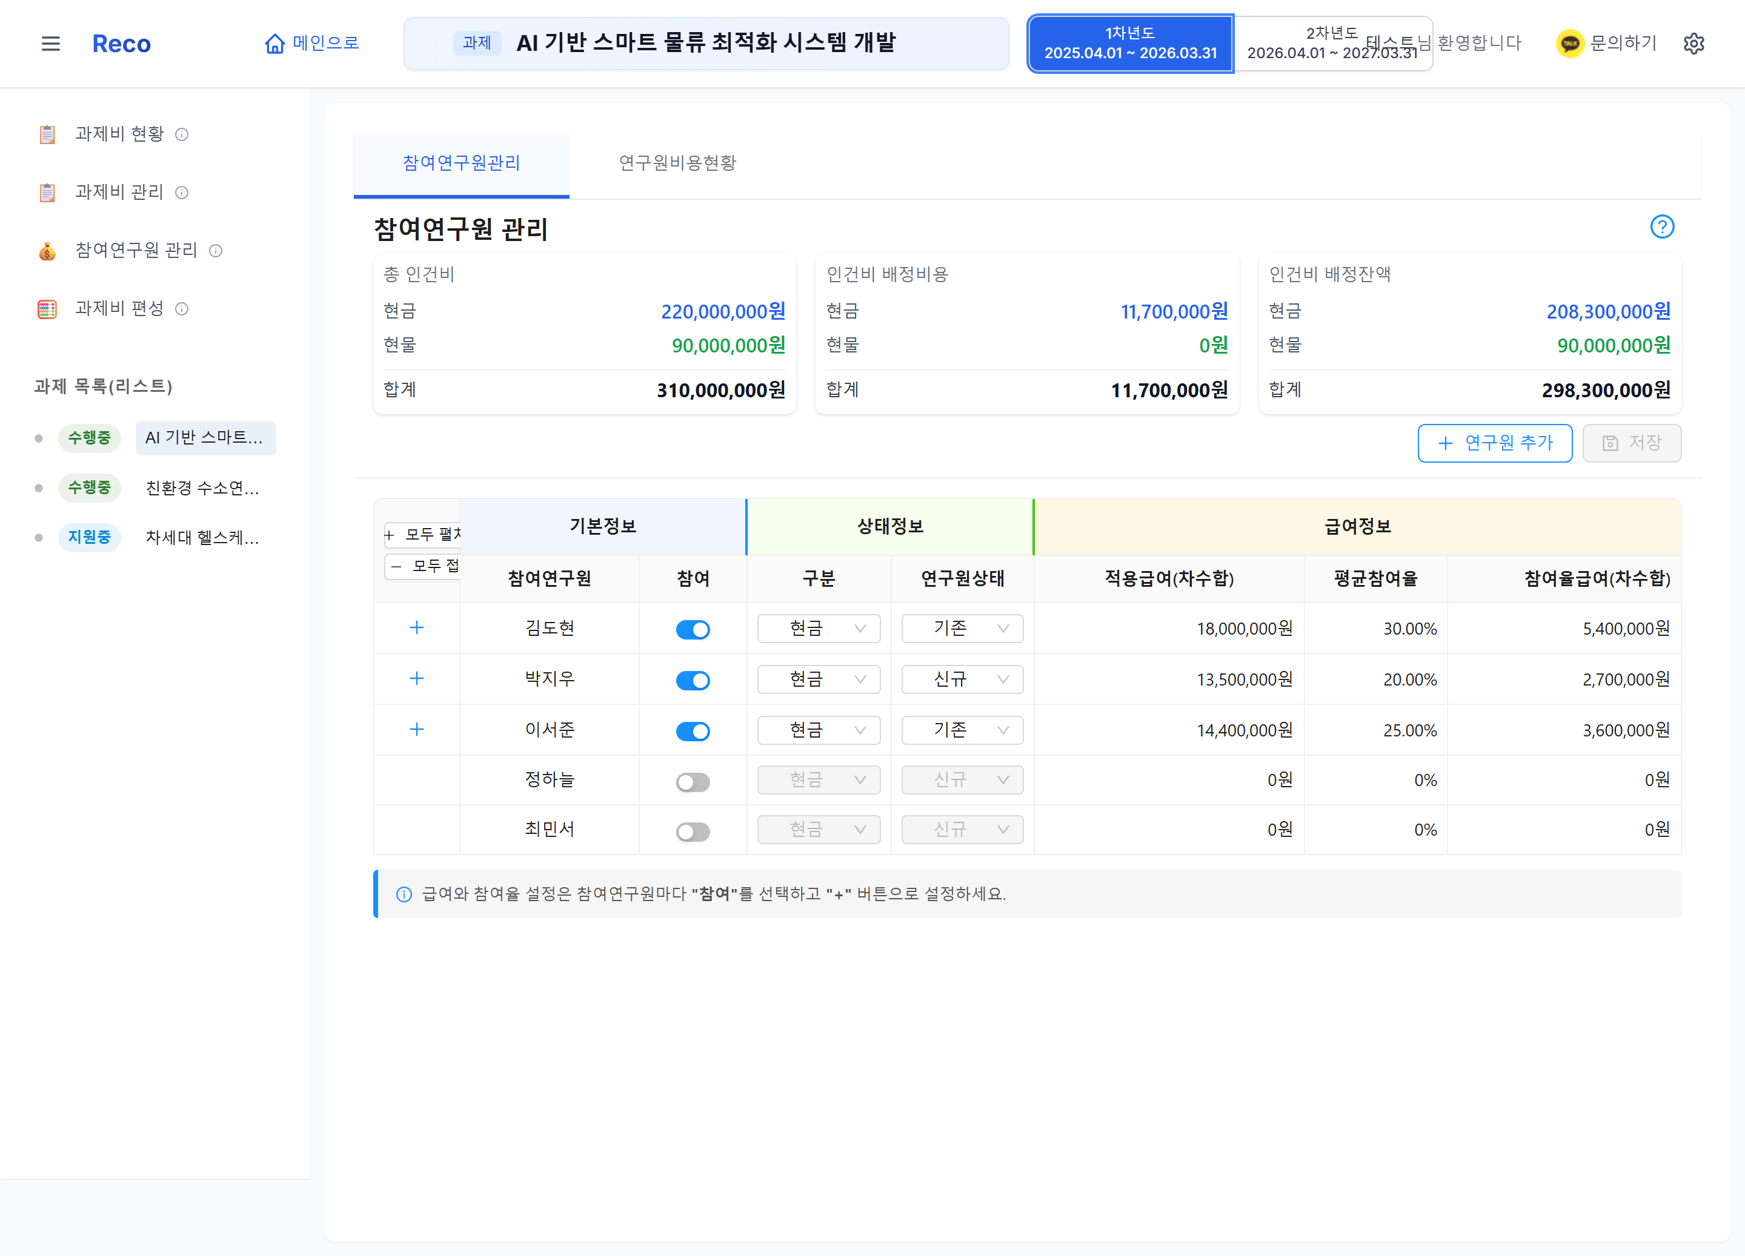Open the help question mark icon
Viewport: 1745px width, 1256px height.
(1662, 227)
